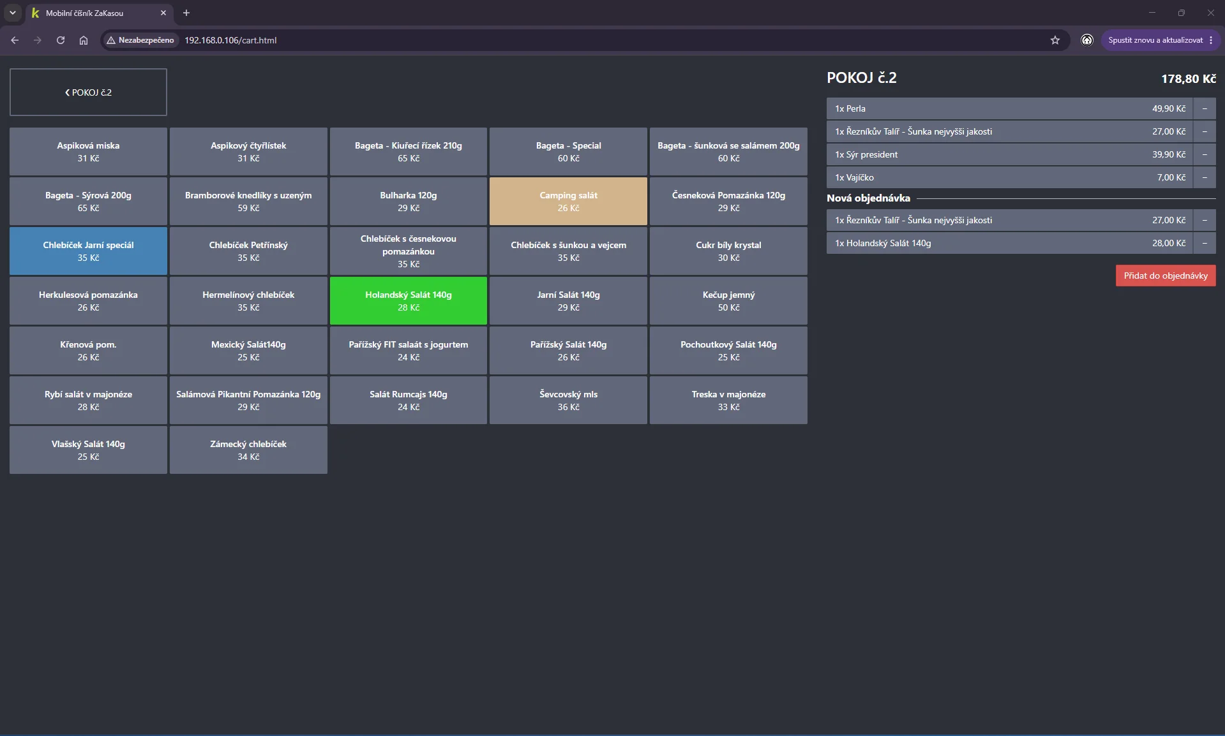Remove the new-order Řezníkův Talíř via its minus

1205,220
